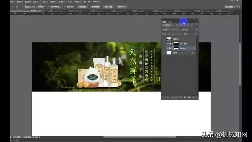The image size is (252, 142).
Task: Click Link layers icon at panel bottom
Action: coord(168,97)
